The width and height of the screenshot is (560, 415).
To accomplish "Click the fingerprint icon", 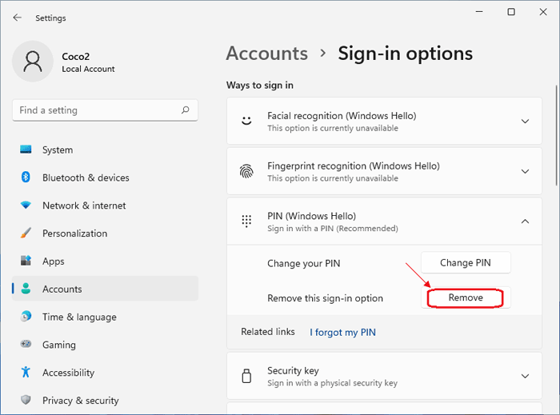I will coord(246,171).
